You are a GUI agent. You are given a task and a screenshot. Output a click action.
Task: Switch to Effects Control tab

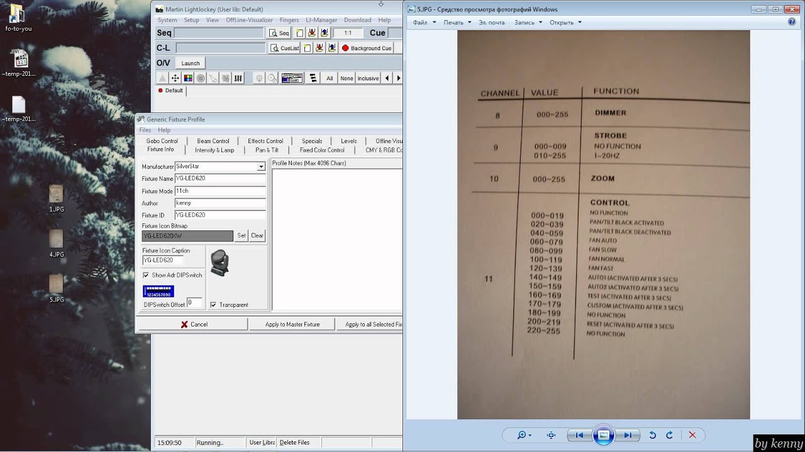pos(265,141)
